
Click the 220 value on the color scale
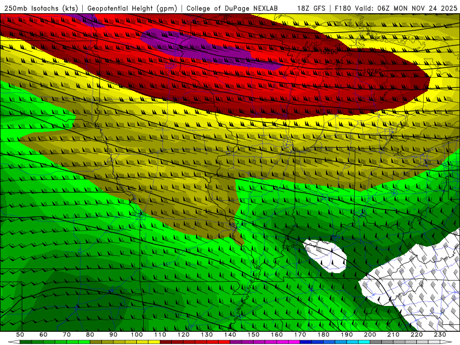(x=417, y=335)
